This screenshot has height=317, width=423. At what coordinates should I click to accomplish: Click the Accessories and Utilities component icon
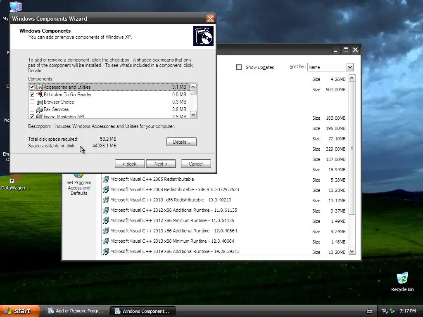pyautogui.click(x=40, y=87)
